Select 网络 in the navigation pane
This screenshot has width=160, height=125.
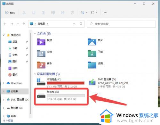click(11, 116)
